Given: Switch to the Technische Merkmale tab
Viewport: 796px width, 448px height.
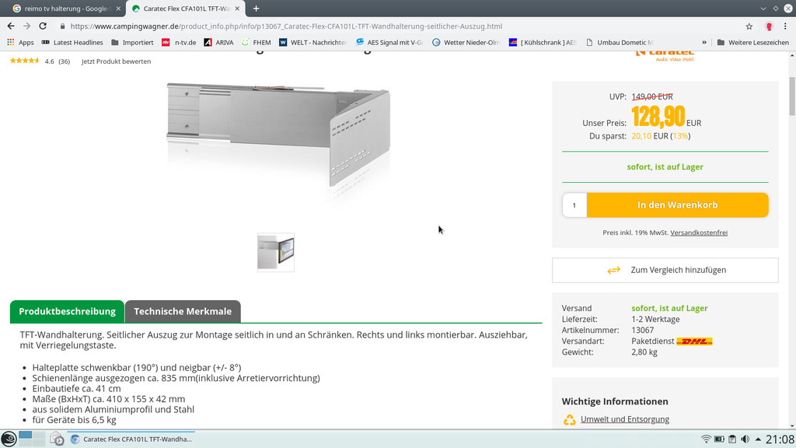Looking at the screenshot, I should tap(183, 311).
